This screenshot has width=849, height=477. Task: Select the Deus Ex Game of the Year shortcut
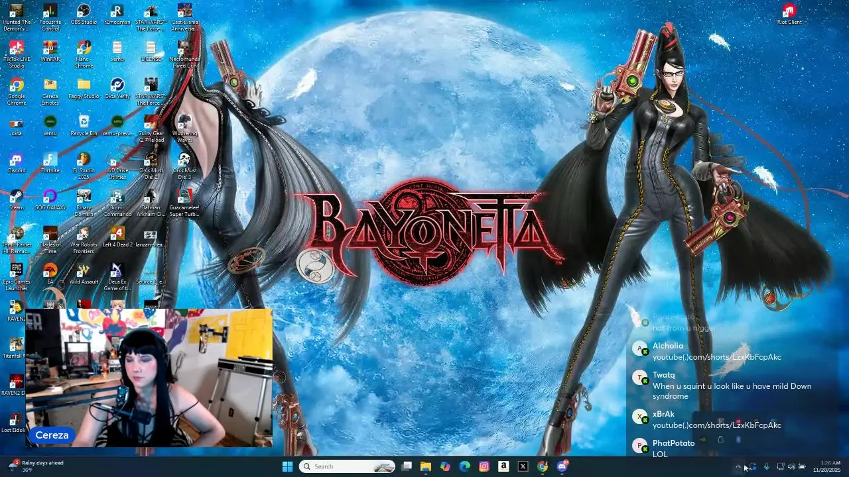pyautogui.click(x=117, y=277)
